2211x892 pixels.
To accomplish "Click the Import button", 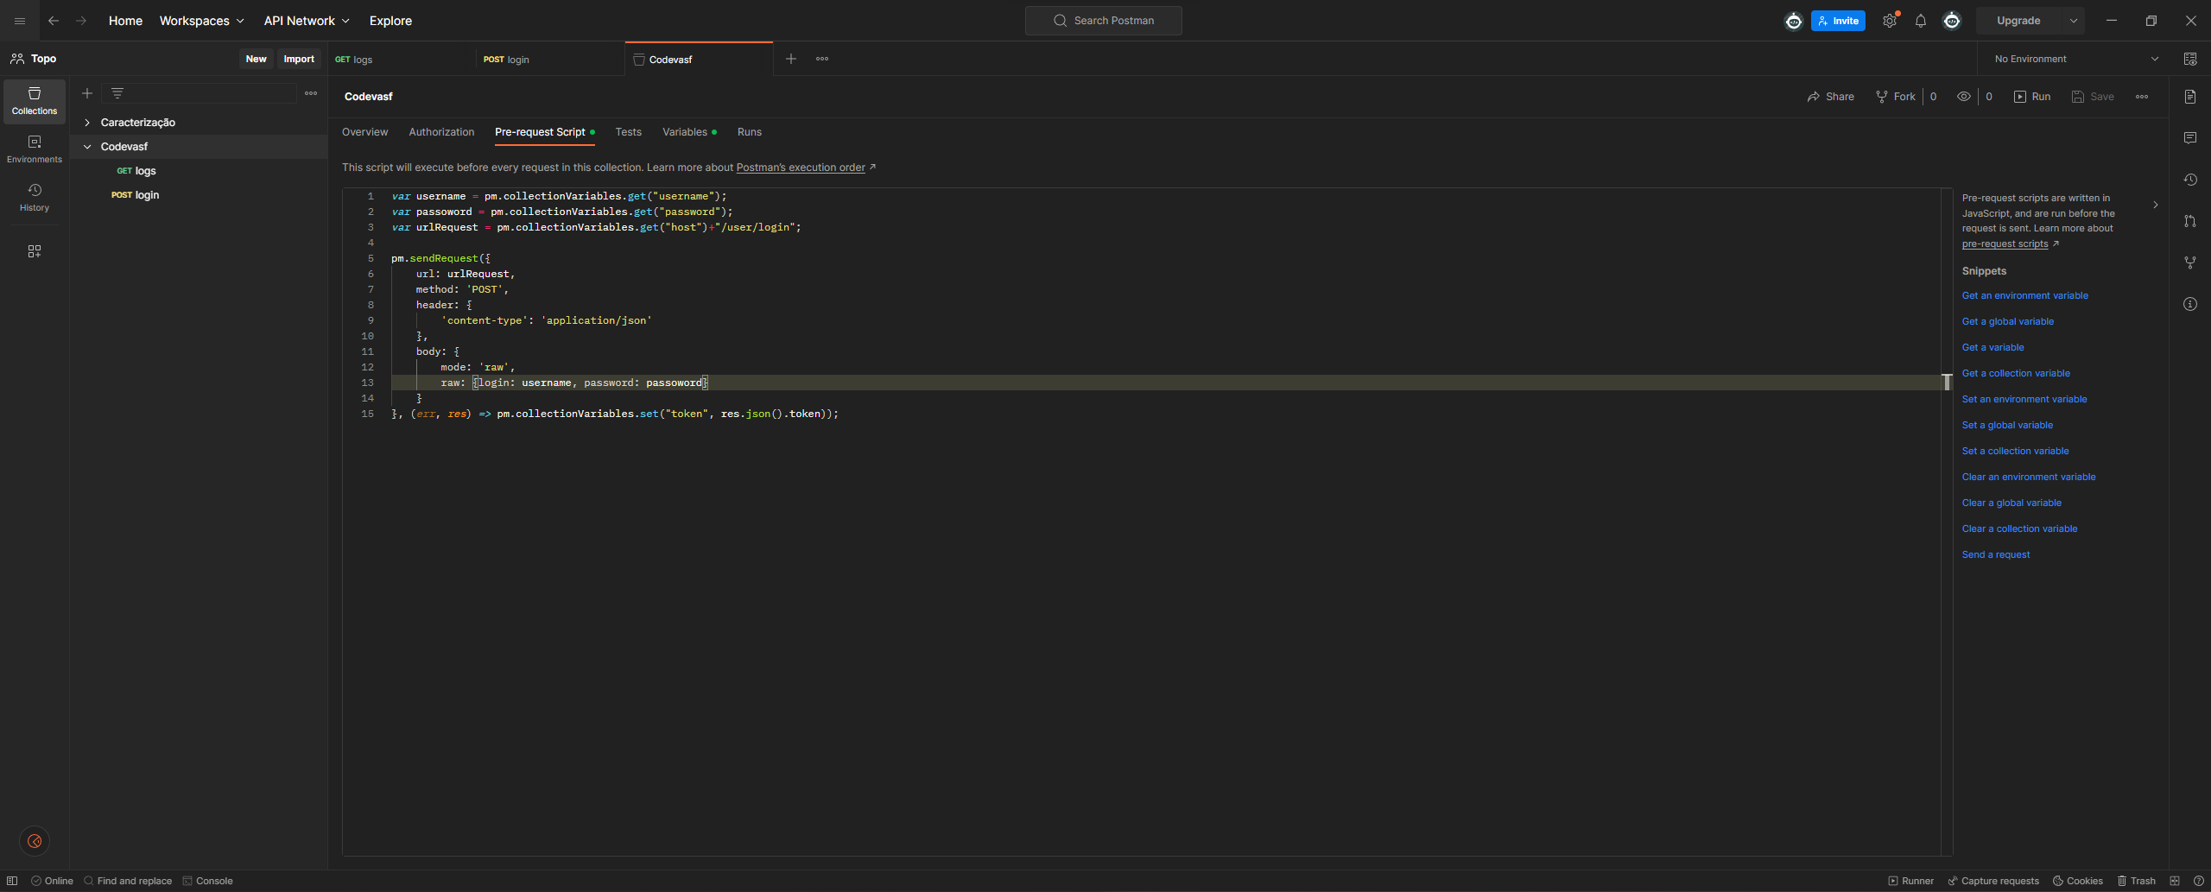I will (299, 59).
